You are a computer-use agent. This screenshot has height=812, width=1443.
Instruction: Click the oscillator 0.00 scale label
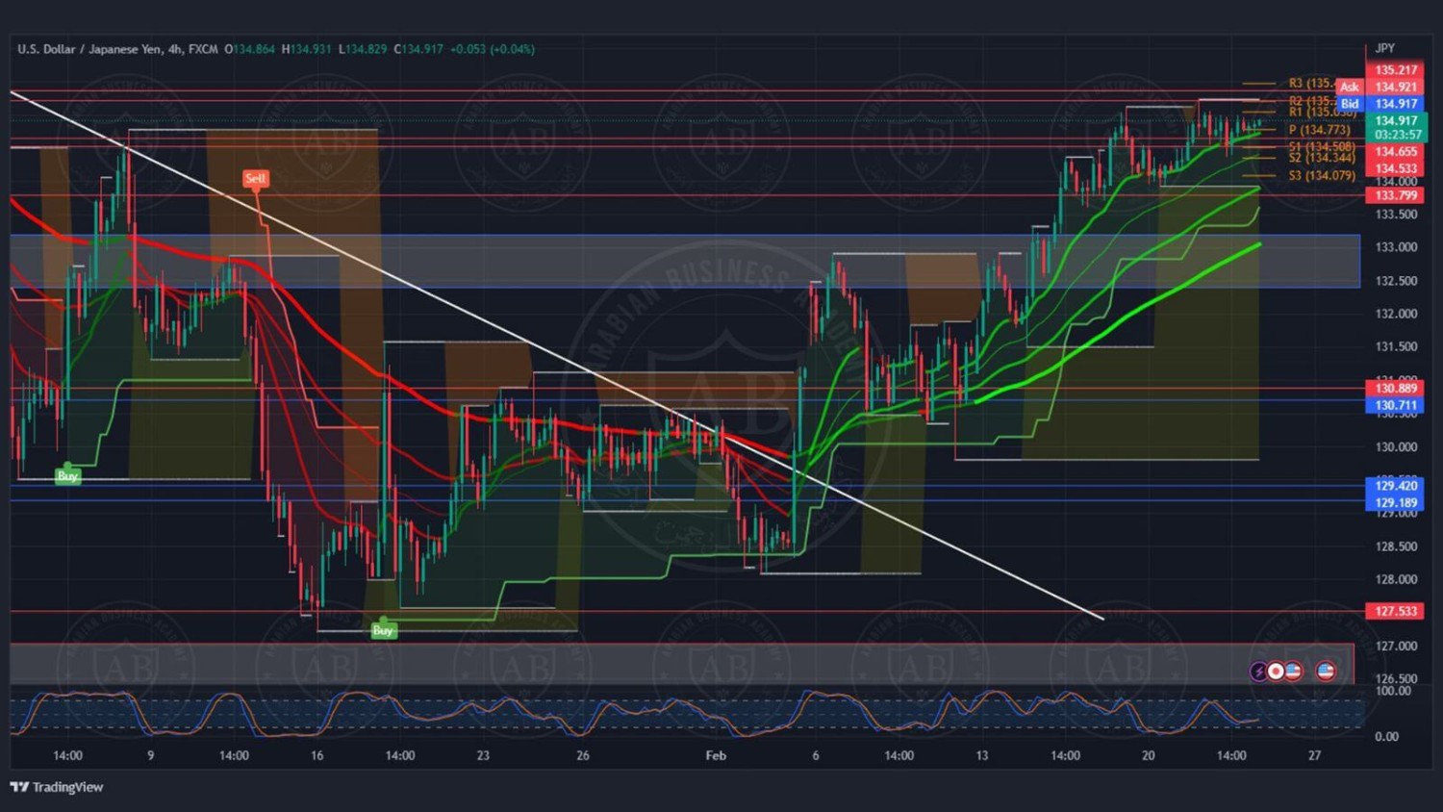tap(1386, 737)
